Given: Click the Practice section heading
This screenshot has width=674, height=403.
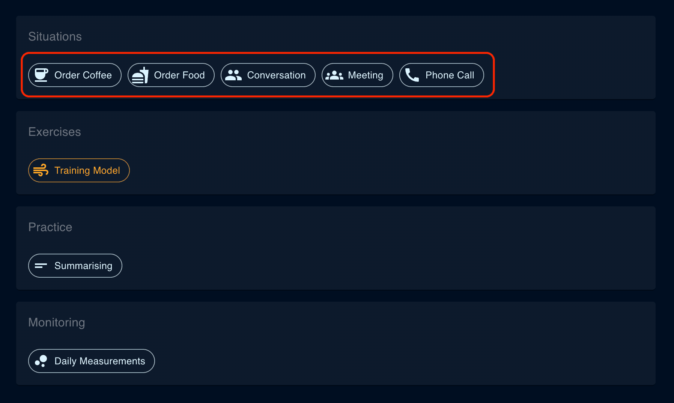Looking at the screenshot, I should coord(50,227).
